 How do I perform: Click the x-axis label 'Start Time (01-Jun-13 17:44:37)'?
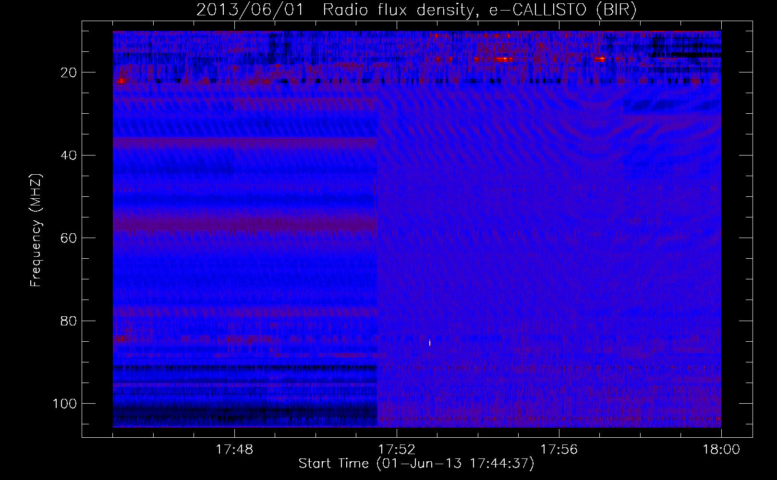(416, 464)
